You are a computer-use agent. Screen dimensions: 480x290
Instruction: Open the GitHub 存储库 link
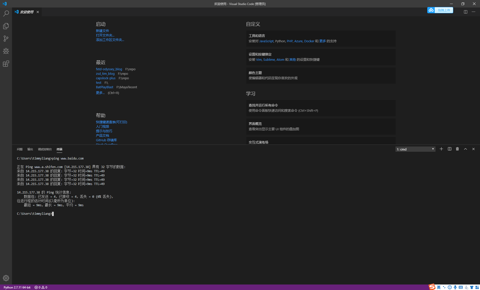pos(106,140)
